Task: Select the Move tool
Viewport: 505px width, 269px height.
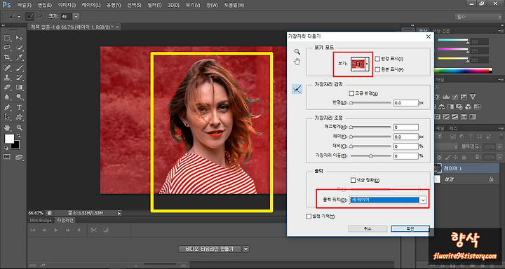Action: [x=20, y=38]
